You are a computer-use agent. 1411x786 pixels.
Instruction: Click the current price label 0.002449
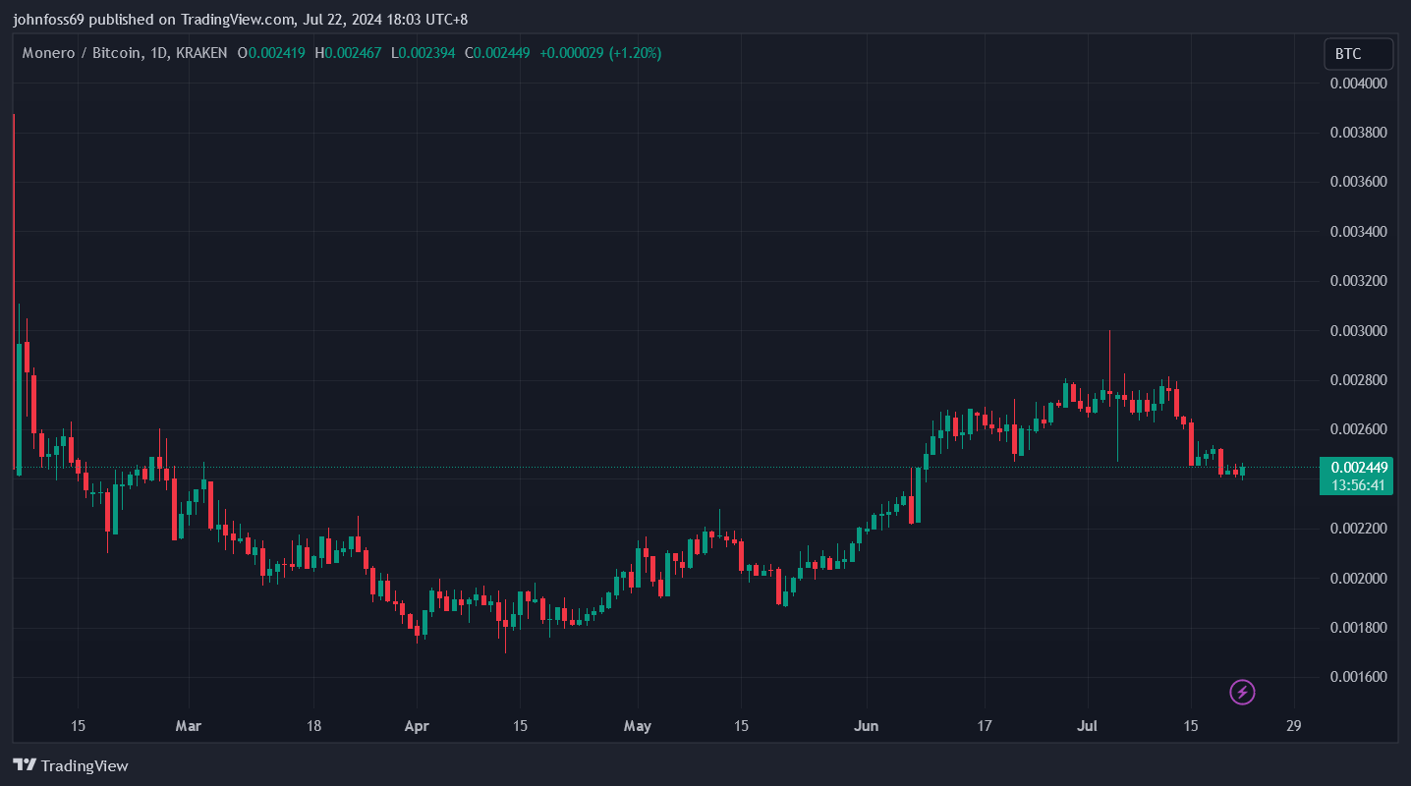tap(1360, 468)
